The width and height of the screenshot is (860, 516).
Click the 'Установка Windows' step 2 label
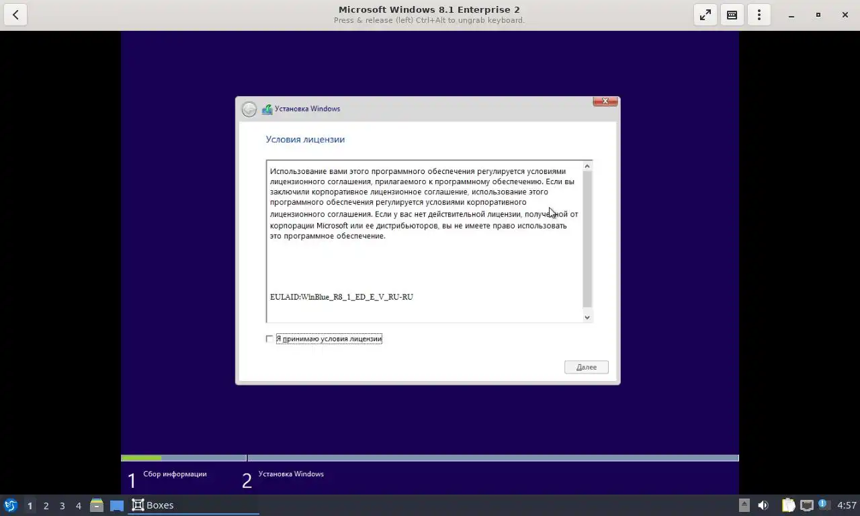click(291, 474)
